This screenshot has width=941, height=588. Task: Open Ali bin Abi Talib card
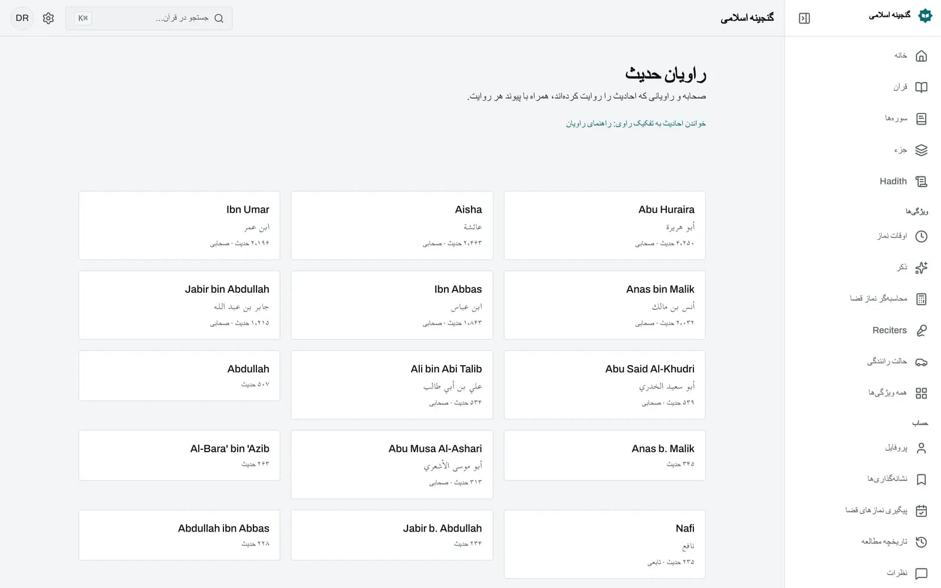(x=392, y=385)
